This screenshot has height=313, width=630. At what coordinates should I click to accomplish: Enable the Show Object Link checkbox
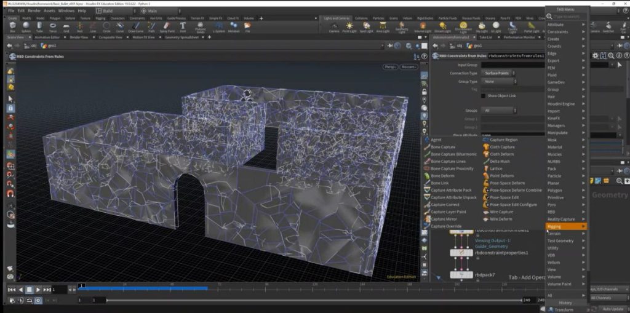pos(484,96)
